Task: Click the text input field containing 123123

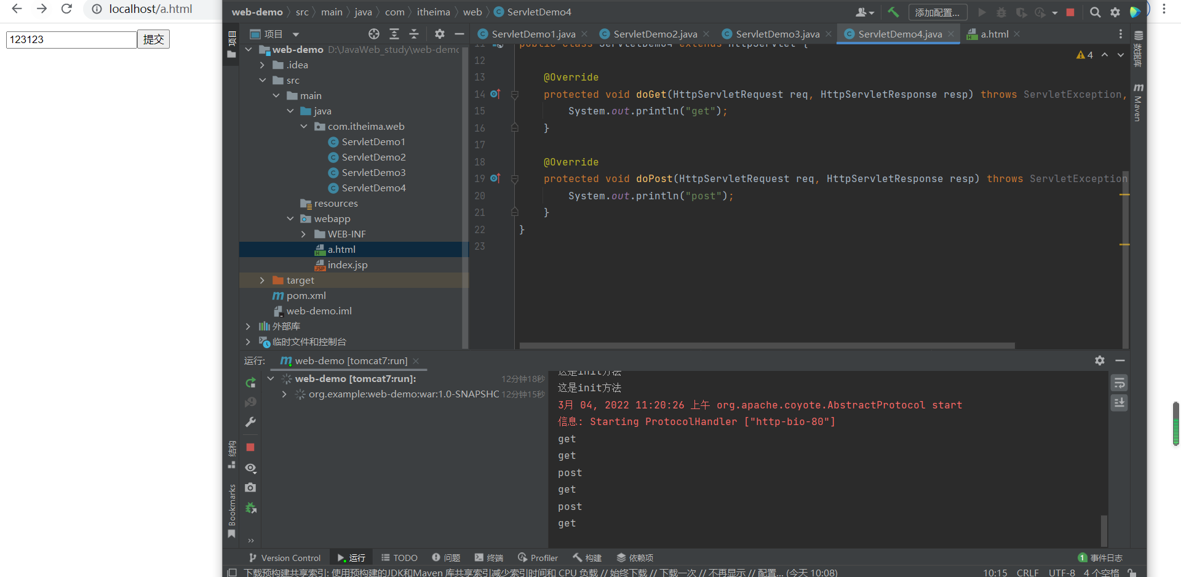Action: (71, 39)
